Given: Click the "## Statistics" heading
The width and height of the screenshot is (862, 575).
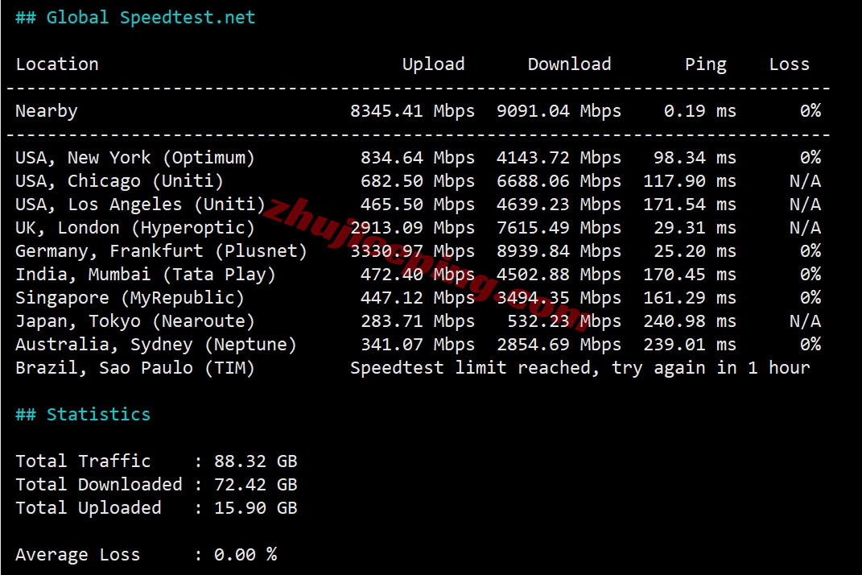Looking at the screenshot, I should (x=83, y=415).
